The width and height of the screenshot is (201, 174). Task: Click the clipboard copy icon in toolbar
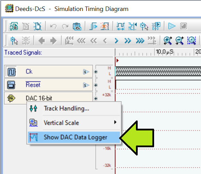click(x=77, y=26)
